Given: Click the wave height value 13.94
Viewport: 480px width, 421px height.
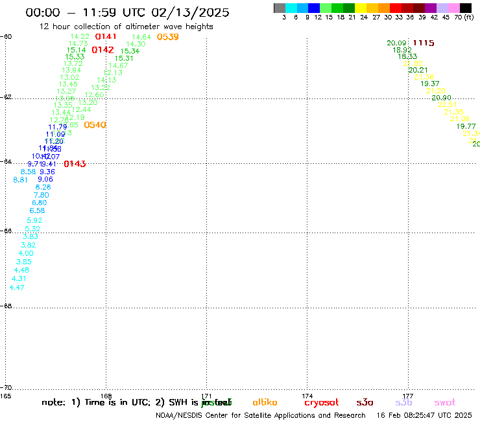Looking at the screenshot, I should (x=71, y=71).
